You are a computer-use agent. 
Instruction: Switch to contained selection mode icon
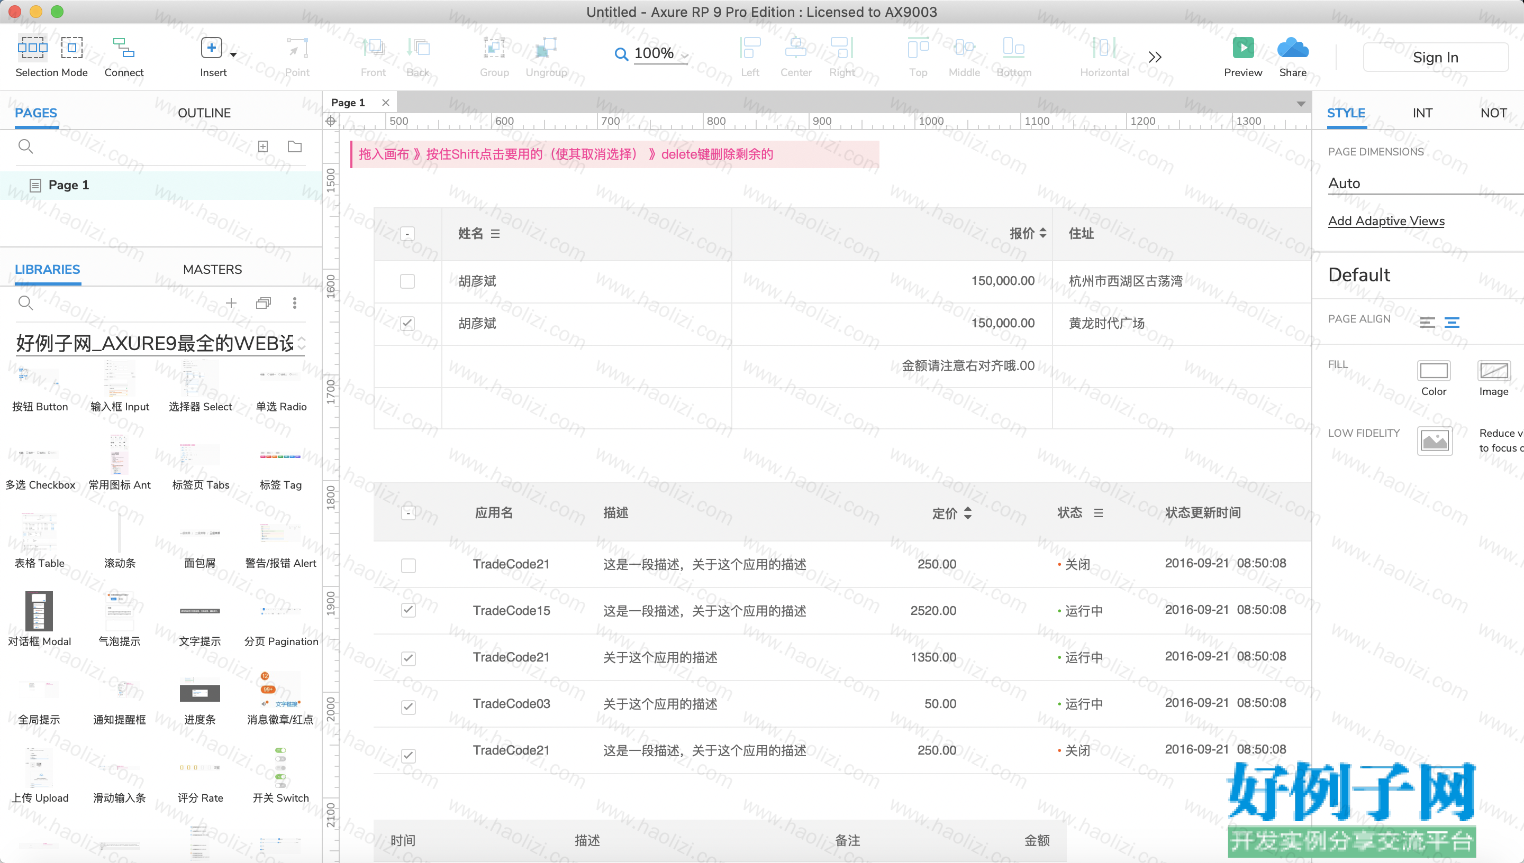(x=72, y=48)
